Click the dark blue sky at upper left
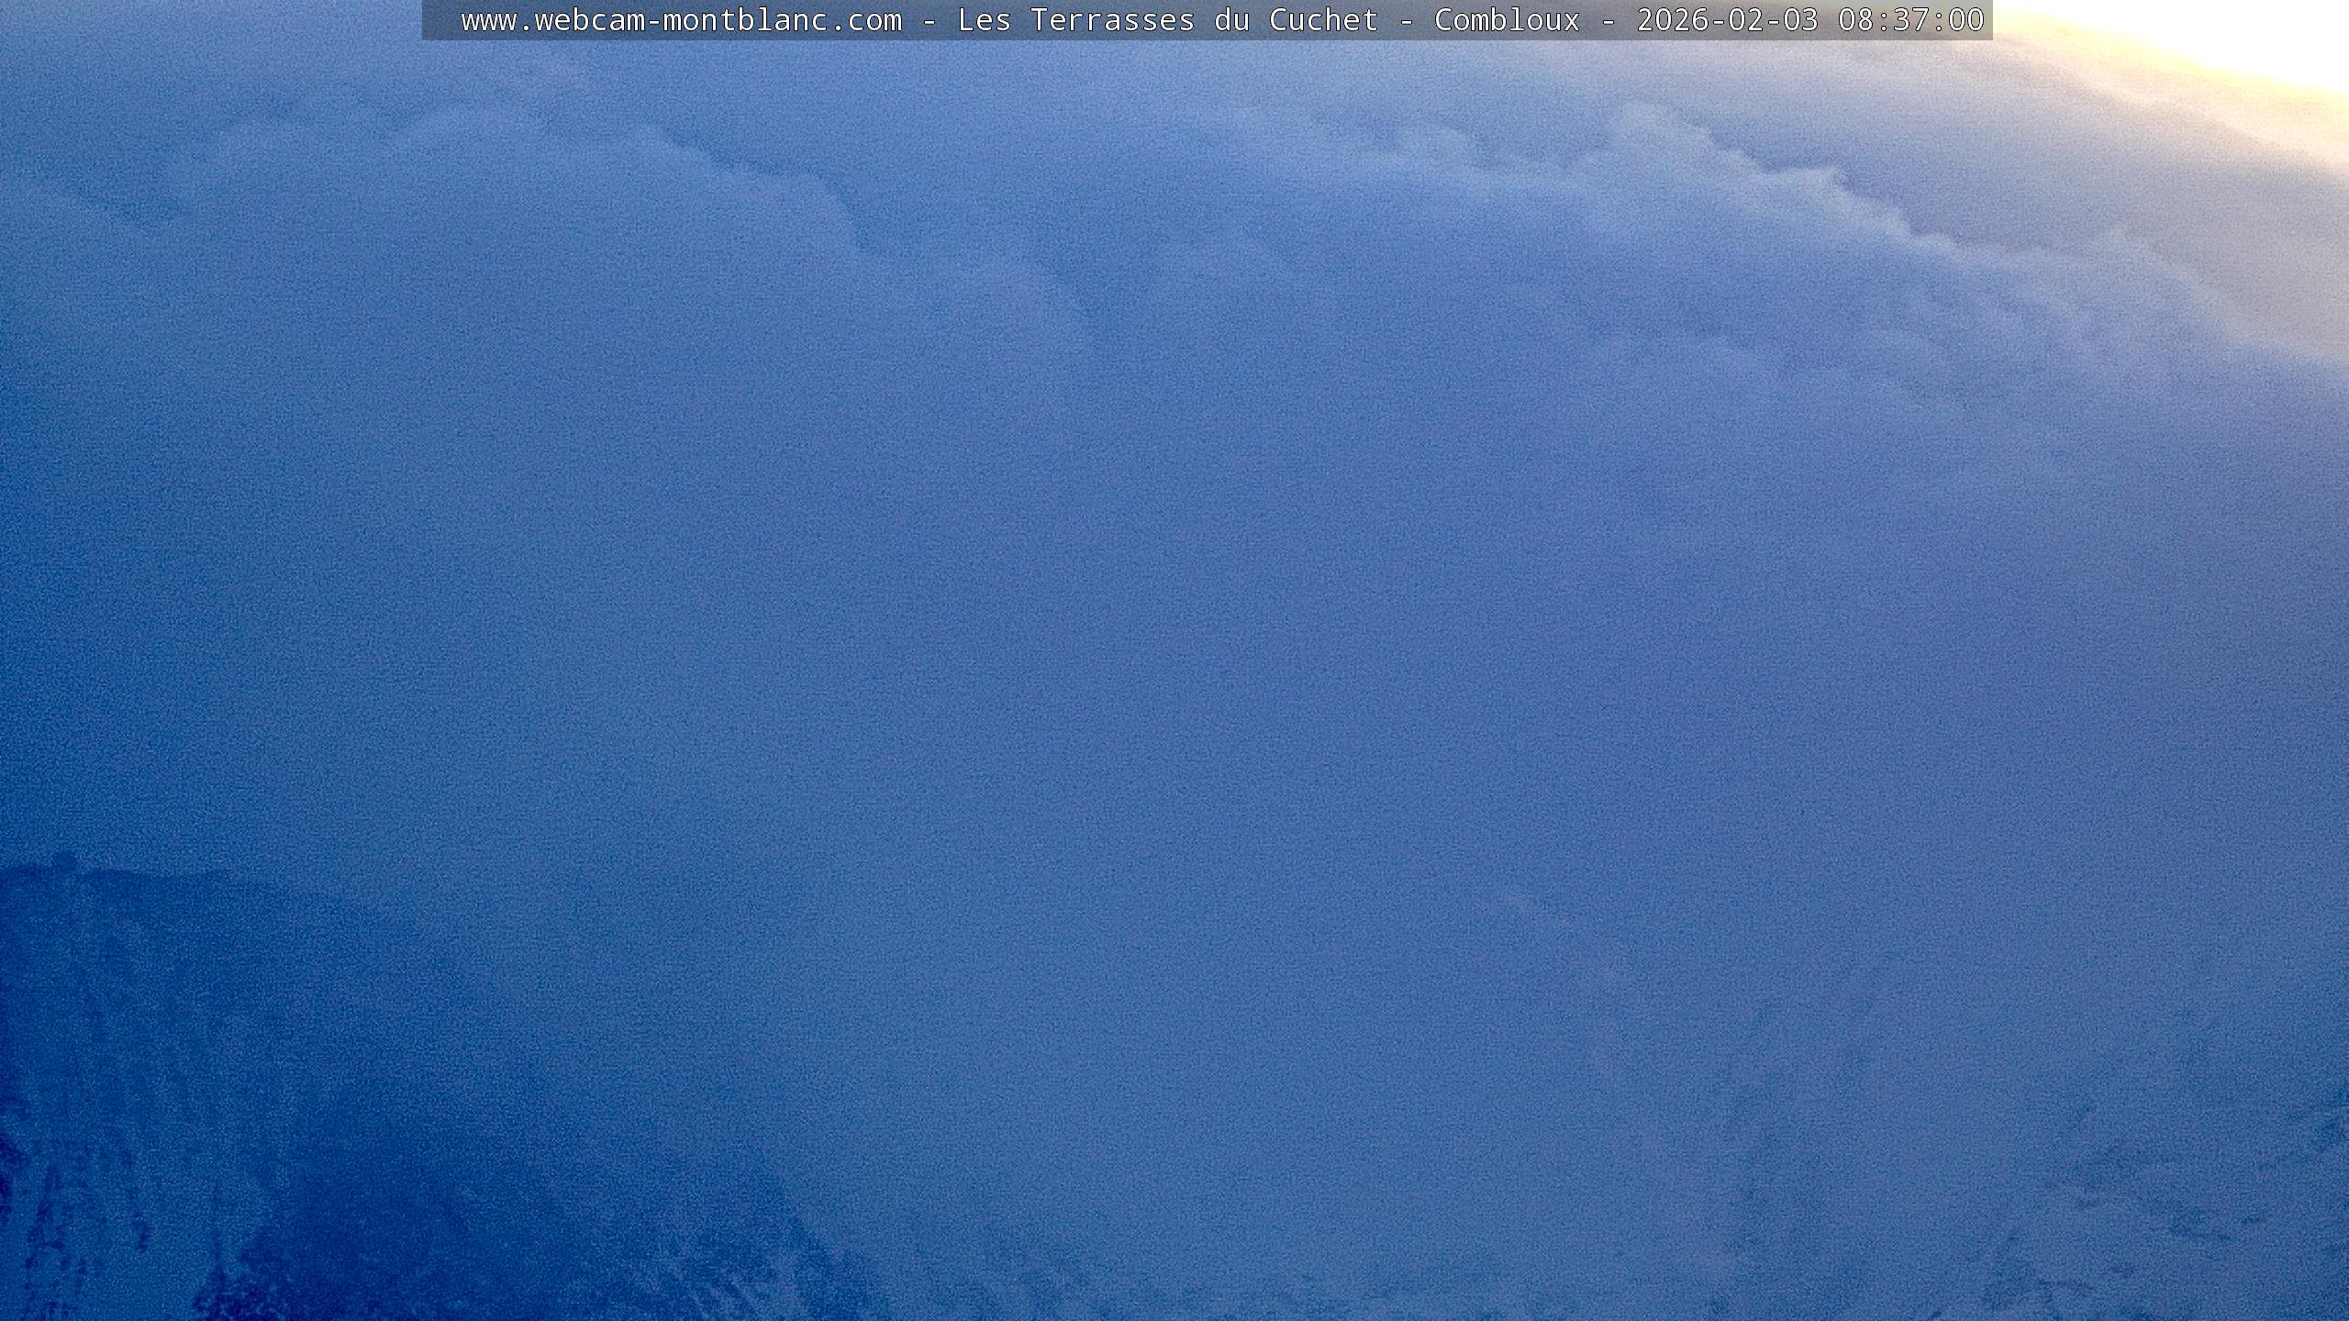2349x1321 pixels. pyautogui.click(x=184, y=183)
